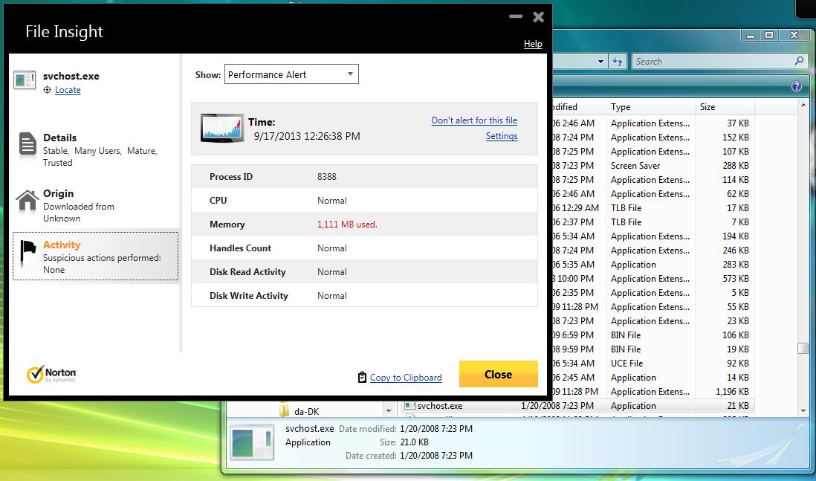Select the Process ID value 8388
The width and height of the screenshot is (816, 481).
pos(327,176)
